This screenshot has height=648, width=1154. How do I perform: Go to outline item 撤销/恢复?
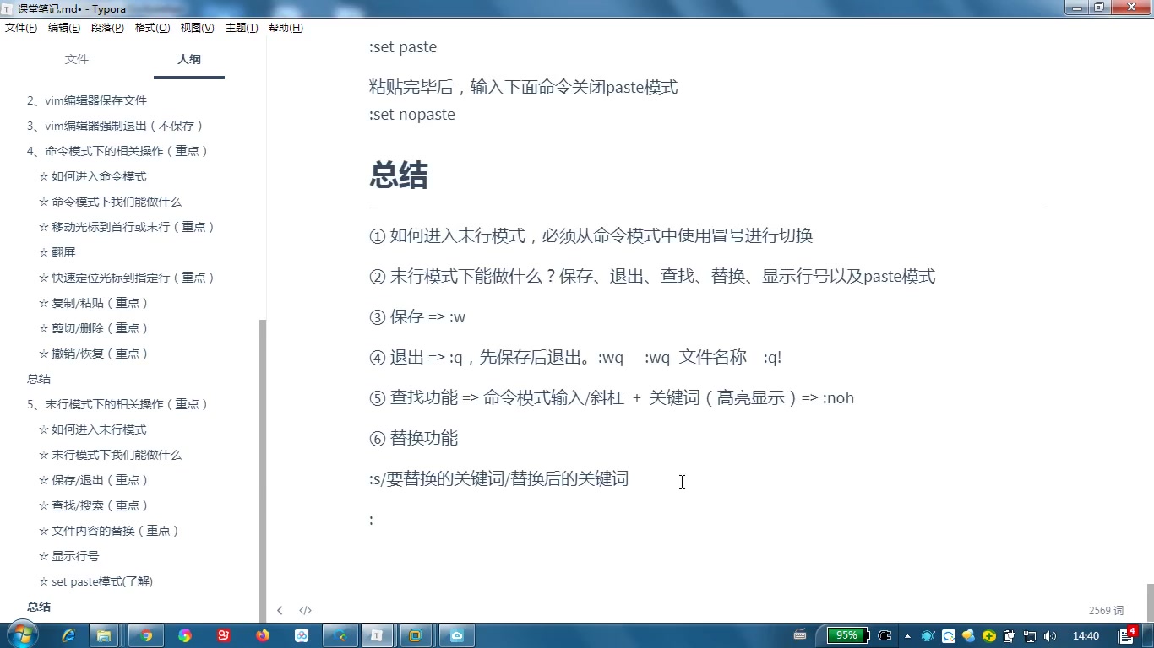(x=95, y=354)
